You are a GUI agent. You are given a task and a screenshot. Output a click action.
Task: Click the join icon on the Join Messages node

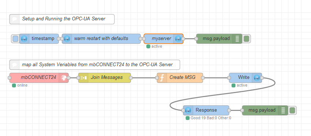(x=83, y=78)
